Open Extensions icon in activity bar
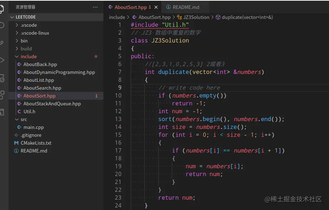The image size is (329, 210). (2, 95)
